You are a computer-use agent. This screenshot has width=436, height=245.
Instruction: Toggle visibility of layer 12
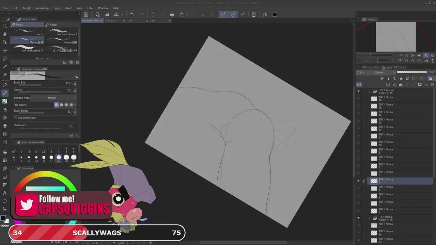[x=358, y=129]
